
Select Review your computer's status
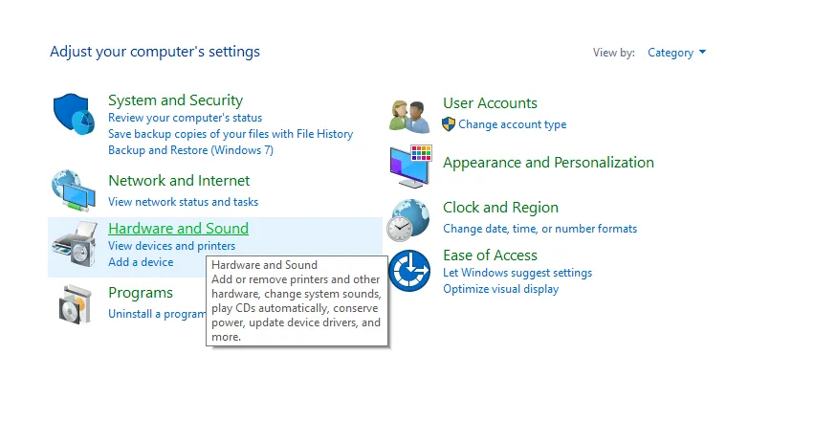[185, 118]
